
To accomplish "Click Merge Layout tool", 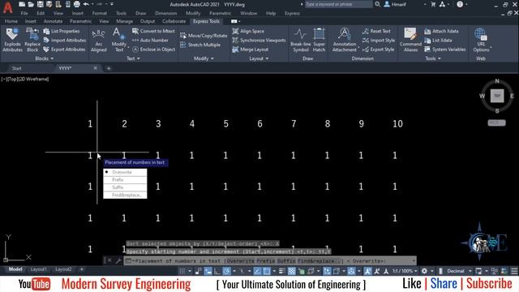I will pyautogui.click(x=251, y=49).
